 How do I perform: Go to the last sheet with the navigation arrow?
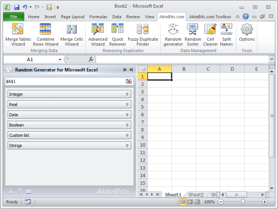pyautogui.click(x=158, y=195)
